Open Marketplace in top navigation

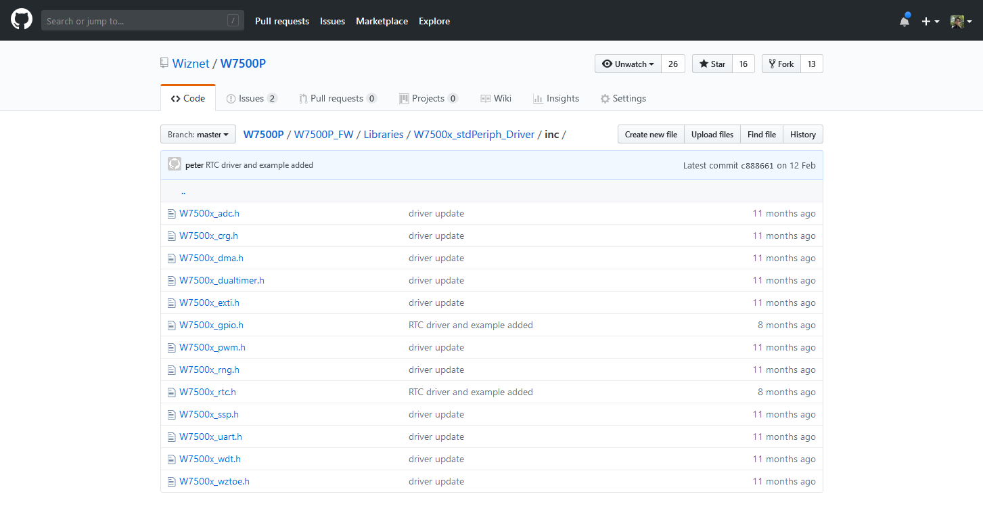click(x=382, y=21)
